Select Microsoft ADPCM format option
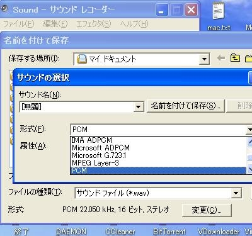The width and height of the screenshot is (252, 236). point(158,148)
